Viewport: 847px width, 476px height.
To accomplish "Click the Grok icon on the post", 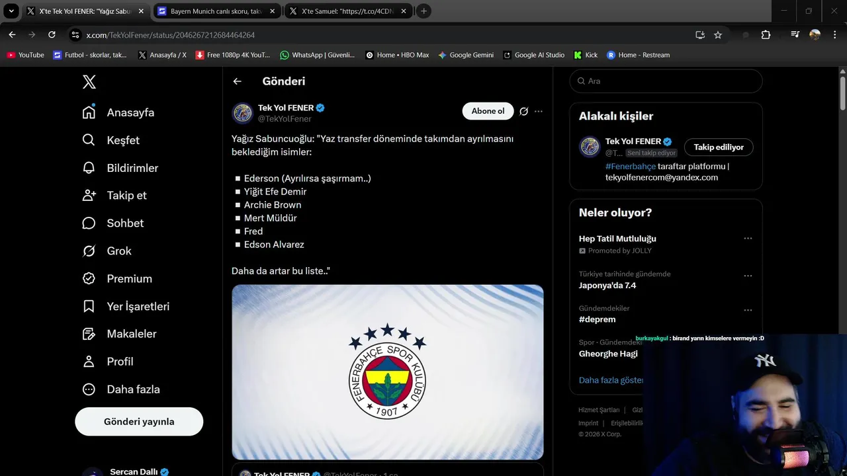I will click(523, 111).
